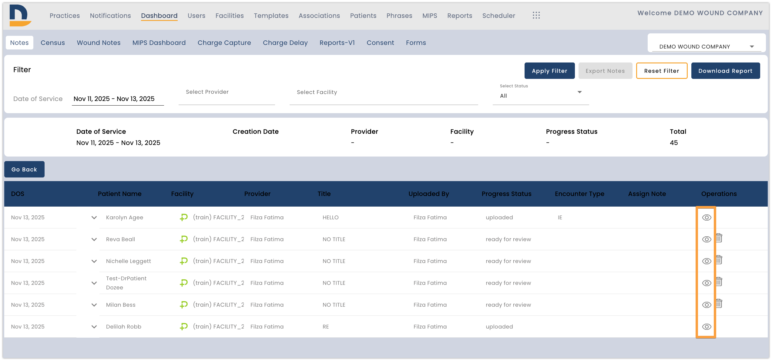Screen dimensions: 772x361
Task: Click the green icon in Reva Beall's row
Action: [184, 239]
